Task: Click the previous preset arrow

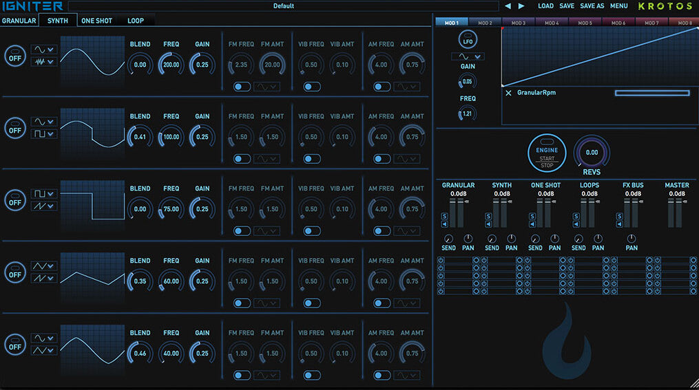Action: (508, 6)
